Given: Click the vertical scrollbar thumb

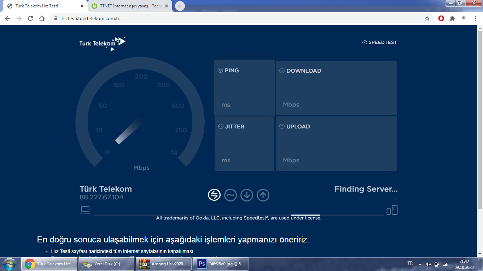Looking at the screenshot, I should point(480,119).
